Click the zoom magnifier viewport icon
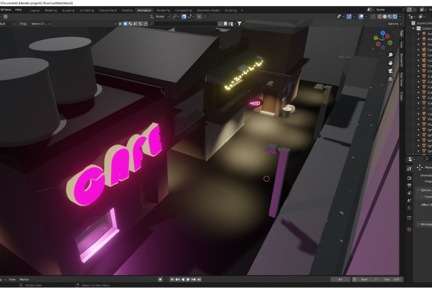The height and width of the screenshot is (288, 432). (x=391, y=55)
